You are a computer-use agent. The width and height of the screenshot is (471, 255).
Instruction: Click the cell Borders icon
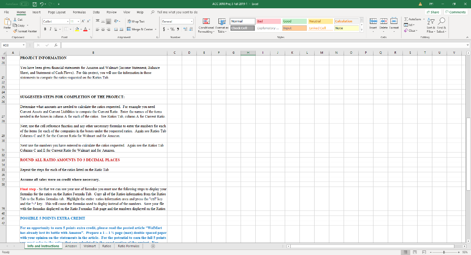pyautogui.click(x=66, y=29)
